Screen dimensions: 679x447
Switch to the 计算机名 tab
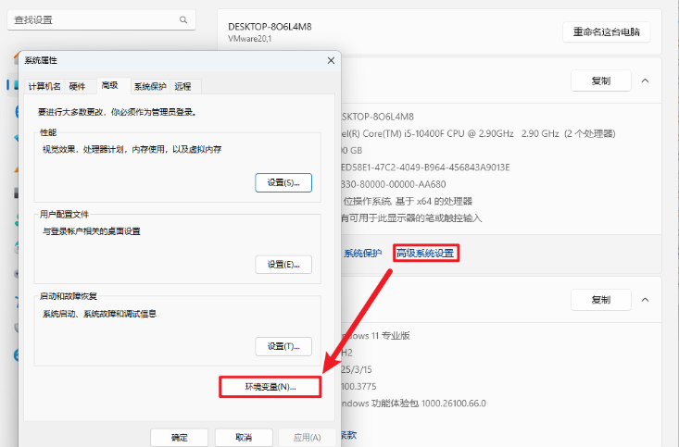(44, 86)
